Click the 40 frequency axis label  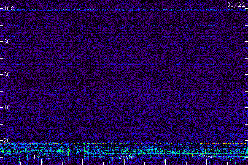click(x=7, y=107)
